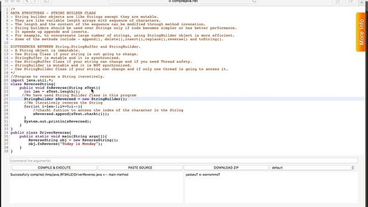Click the 'public void fnReverse(String sText)' line
Image resolution: width=368 pixels, height=207 pixels.
60,88
